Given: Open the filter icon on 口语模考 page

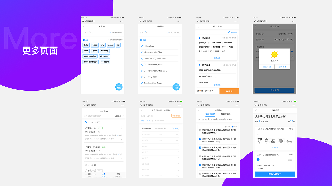Looking at the screenshot, I should (x=199, y=119).
